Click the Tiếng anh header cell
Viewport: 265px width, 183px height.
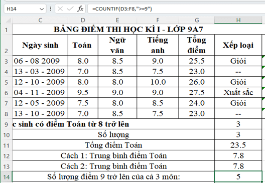coord(158,45)
